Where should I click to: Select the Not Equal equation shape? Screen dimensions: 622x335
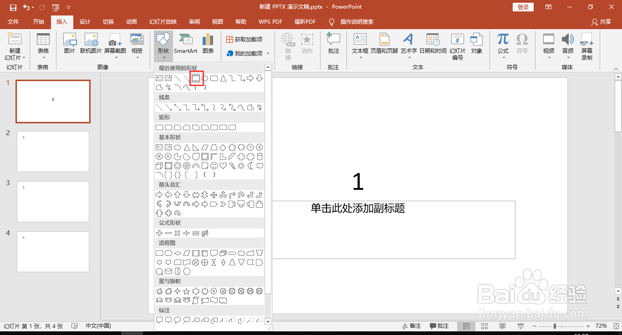tap(205, 233)
